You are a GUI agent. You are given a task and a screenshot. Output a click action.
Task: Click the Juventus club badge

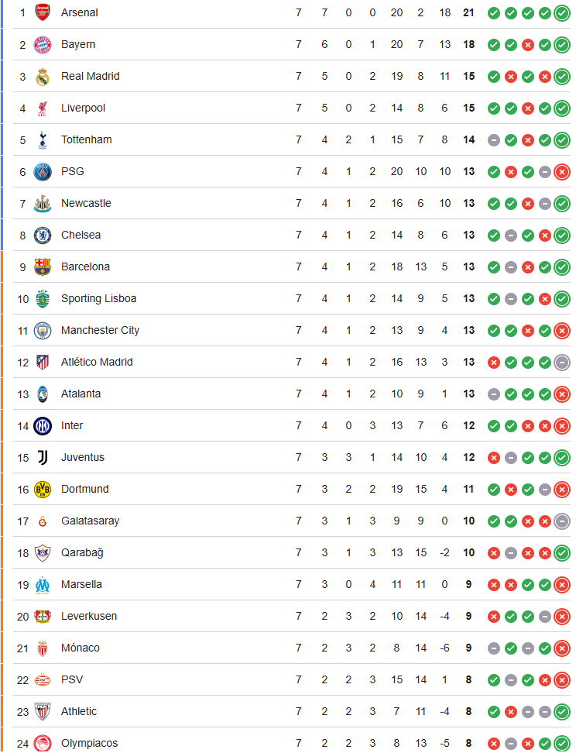tap(43, 457)
